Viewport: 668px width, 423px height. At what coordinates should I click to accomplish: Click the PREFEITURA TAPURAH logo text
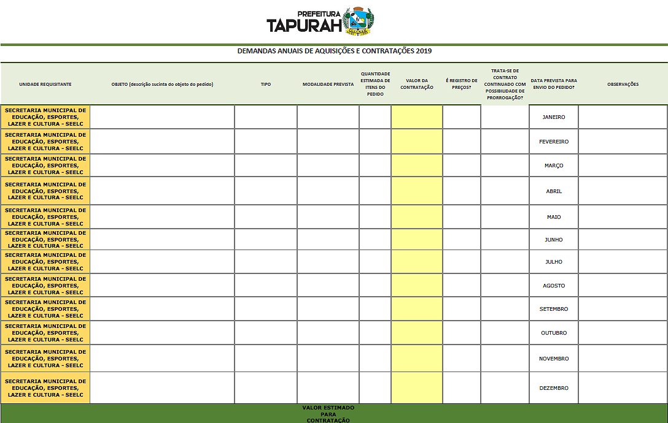(305, 22)
